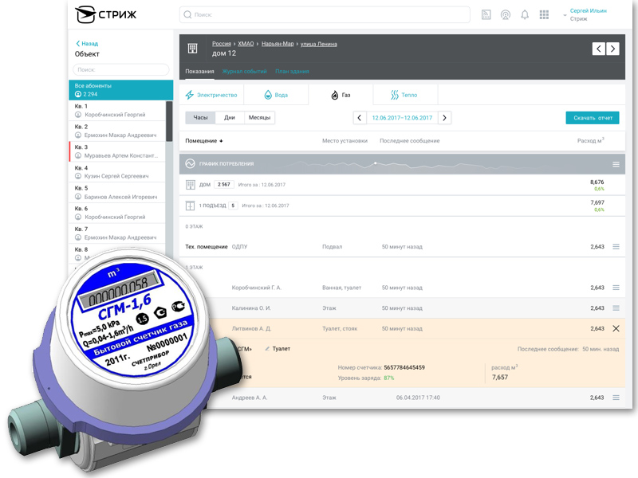Open date range 12.06.2017–12.06.2017 picker

[402, 118]
